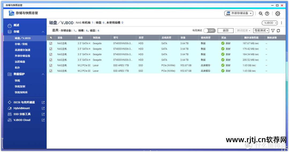The image size is (289, 152).
Task: Open 外部存储设备 in sidebar
Action: pyautogui.click(x=22, y=56)
